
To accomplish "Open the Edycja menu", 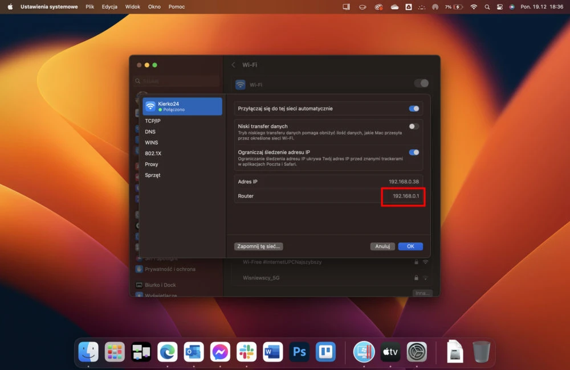I will (x=109, y=6).
